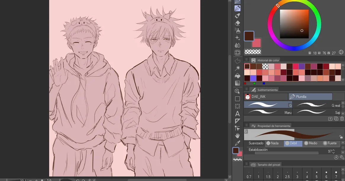The height and width of the screenshot is (181, 345).
Task: Select the Airbrush spray tool
Action: pos(238,30)
